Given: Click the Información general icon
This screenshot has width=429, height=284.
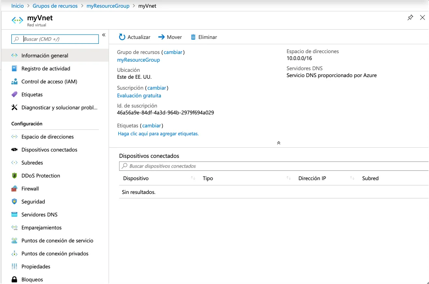Looking at the screenshot, I should point(14,55).
